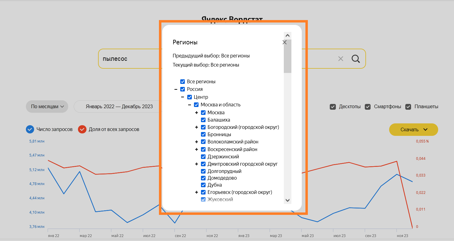This screenshot has height=241, width=454.
Task: Click the сен 22 axis label
Action: coord(180,236)
